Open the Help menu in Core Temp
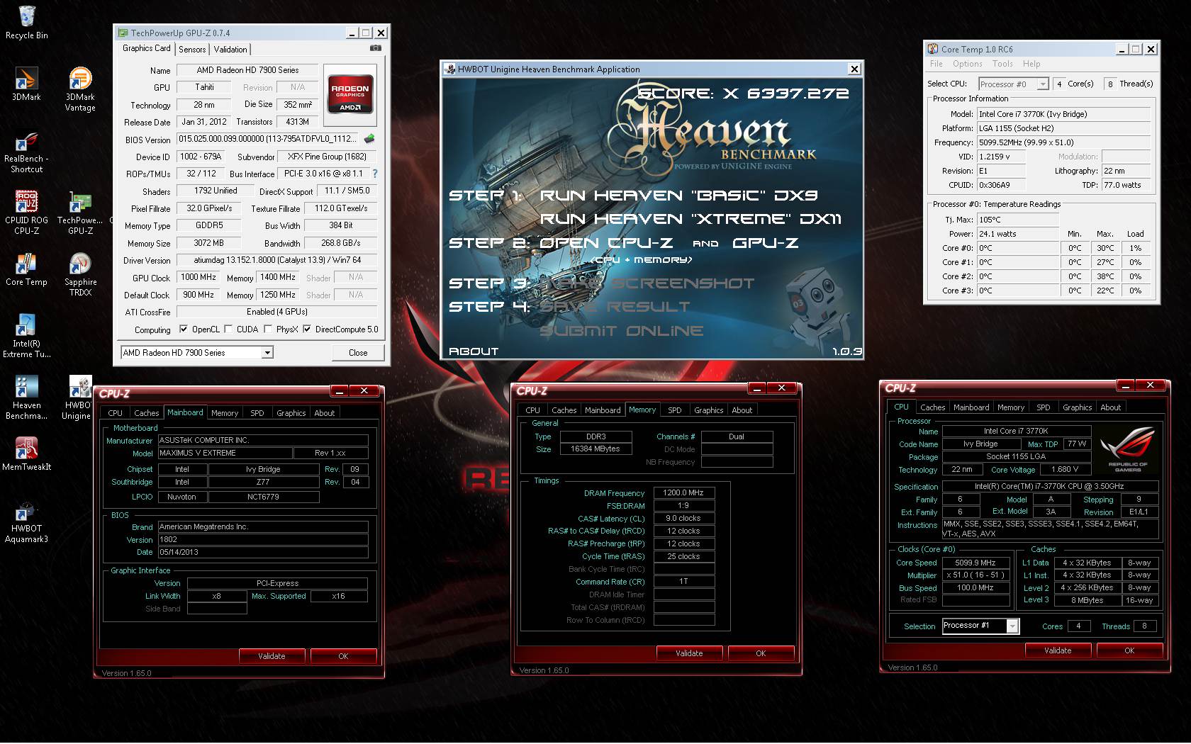 (x=1031, y=64)
